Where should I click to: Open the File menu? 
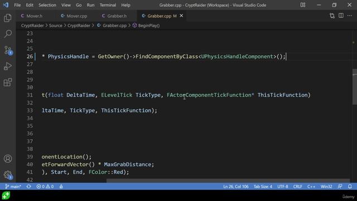tap(17, 5)
